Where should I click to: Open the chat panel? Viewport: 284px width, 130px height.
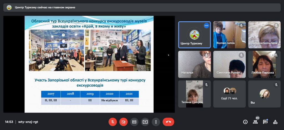point(265,122)
